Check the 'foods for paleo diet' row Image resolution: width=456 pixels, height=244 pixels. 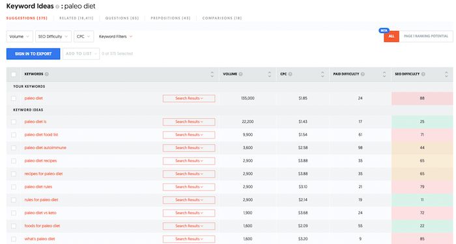point(14,226)
